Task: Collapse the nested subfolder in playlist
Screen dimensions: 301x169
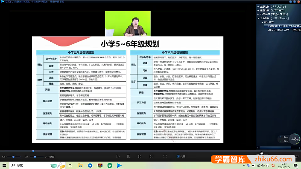Action: coord(262,22)
